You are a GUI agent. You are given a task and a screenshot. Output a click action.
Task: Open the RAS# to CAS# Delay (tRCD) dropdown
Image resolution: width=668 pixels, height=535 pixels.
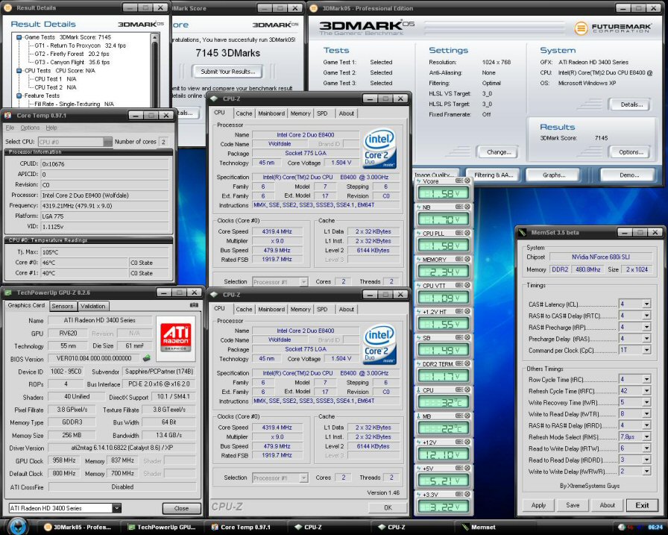click(x=646, y=316)
